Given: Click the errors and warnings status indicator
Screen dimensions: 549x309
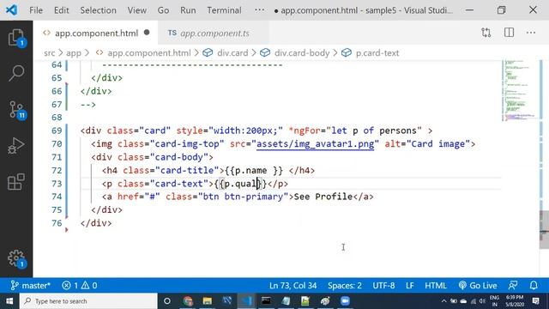Looking at the screenshot, I should 80,286.
